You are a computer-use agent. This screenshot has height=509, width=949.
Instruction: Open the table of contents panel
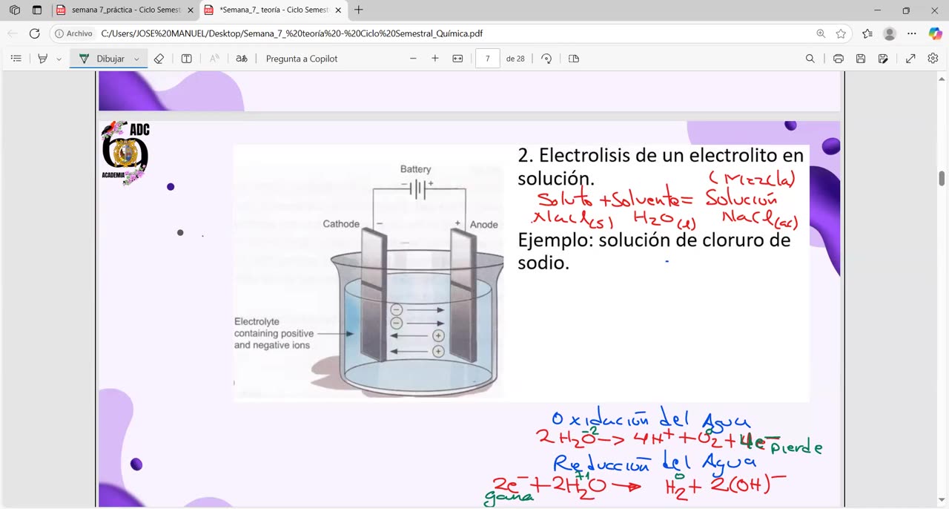click(16, 59)
